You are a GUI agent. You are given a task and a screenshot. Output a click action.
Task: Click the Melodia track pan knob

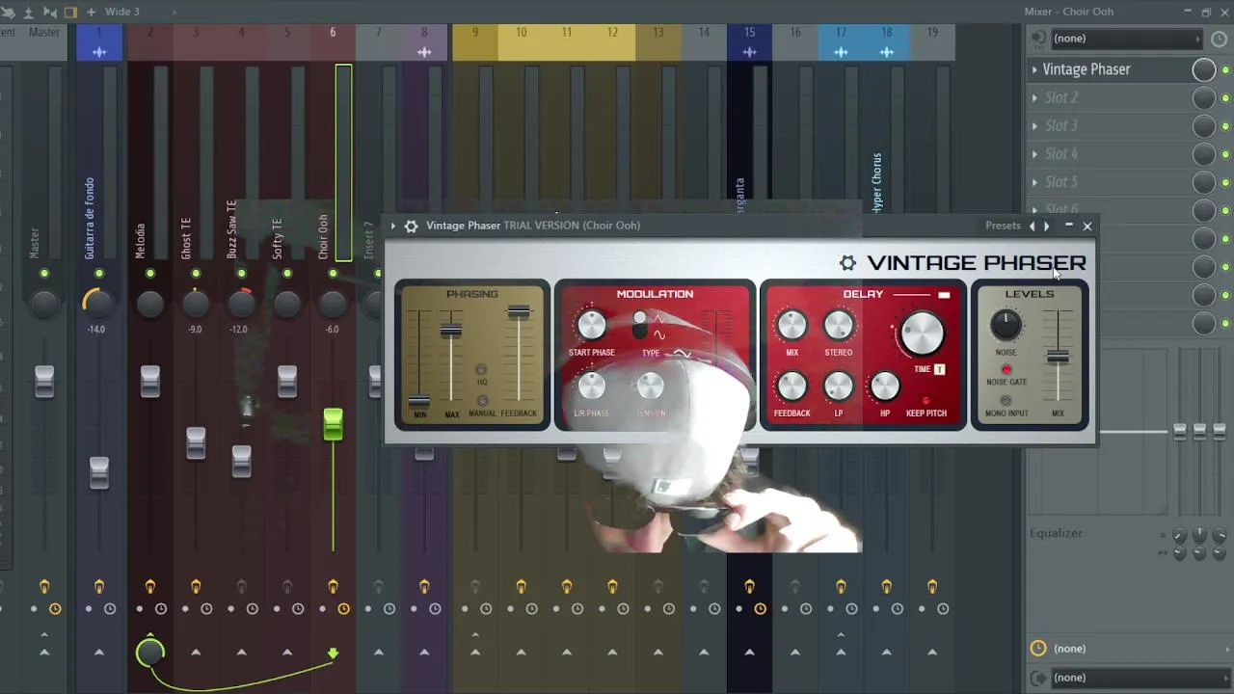(x=149, y=304)
